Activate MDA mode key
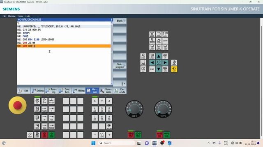Image resolution: width=263 pixels, height=147 pixels. pyautogui.click(x=37, y=118)
